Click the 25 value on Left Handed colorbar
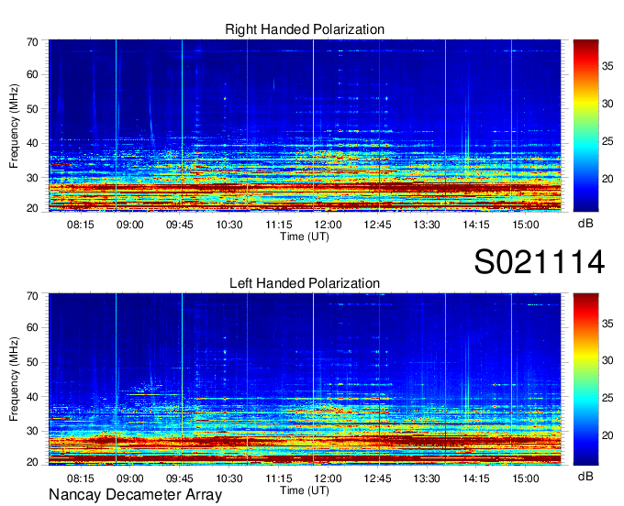This screenshot has width=624, height=506. point(607,398)
